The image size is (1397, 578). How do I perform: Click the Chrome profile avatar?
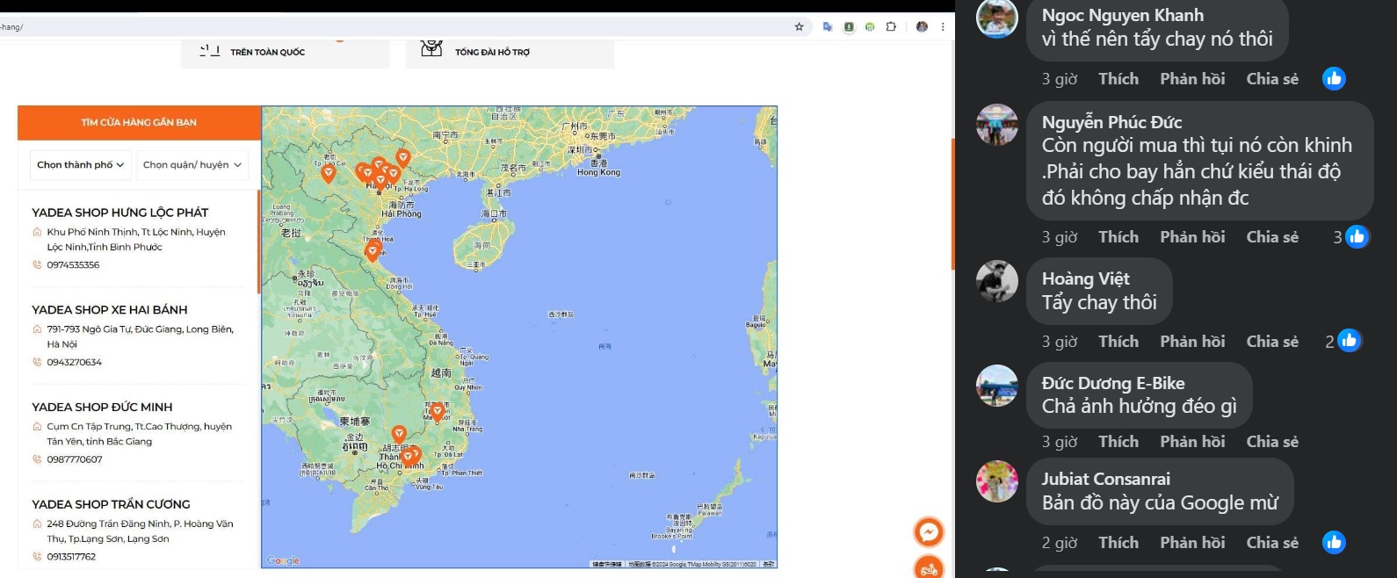(922, 26)
